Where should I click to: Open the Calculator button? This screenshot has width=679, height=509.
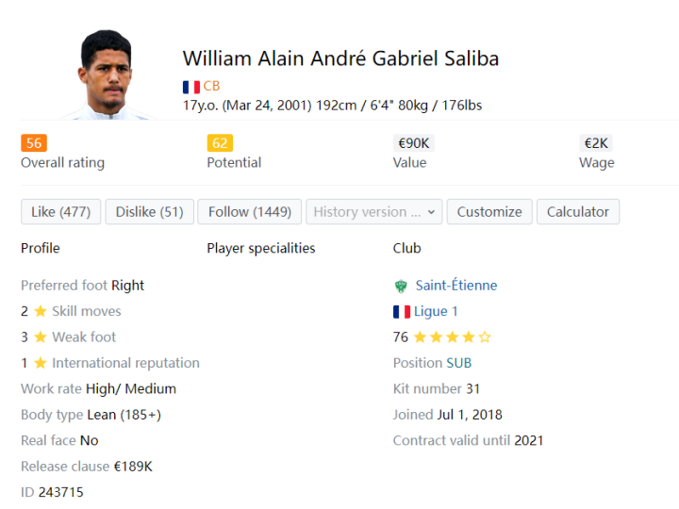click(x=578, y=212)
